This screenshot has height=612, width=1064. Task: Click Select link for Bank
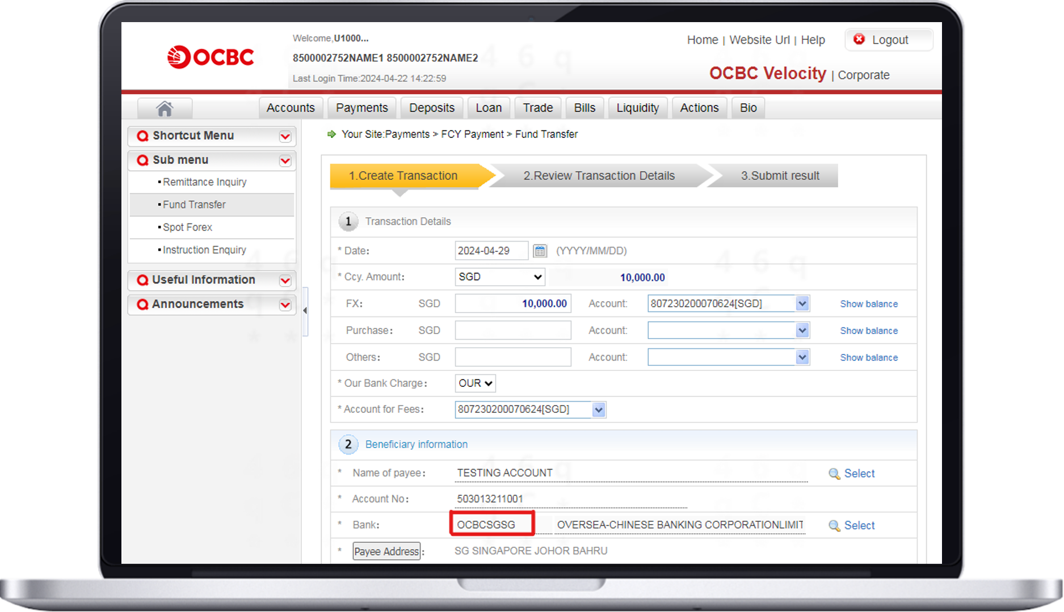pyautogui.click(x=859, y=526)
